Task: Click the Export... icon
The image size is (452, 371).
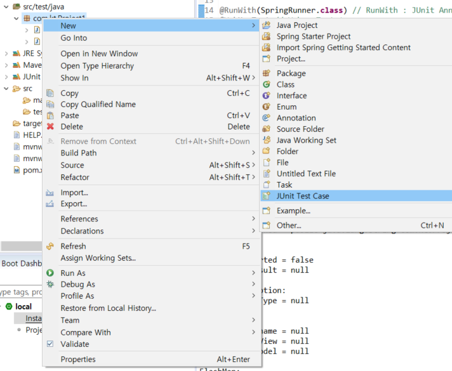Action: [x=50, y=204]
